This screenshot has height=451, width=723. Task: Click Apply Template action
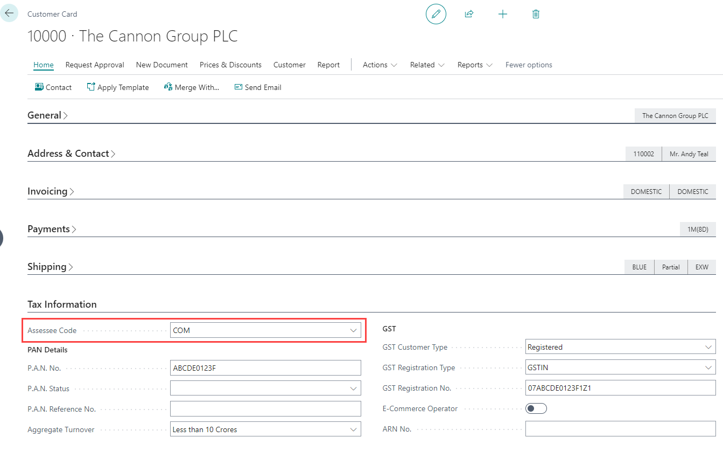tap(118, 87)
